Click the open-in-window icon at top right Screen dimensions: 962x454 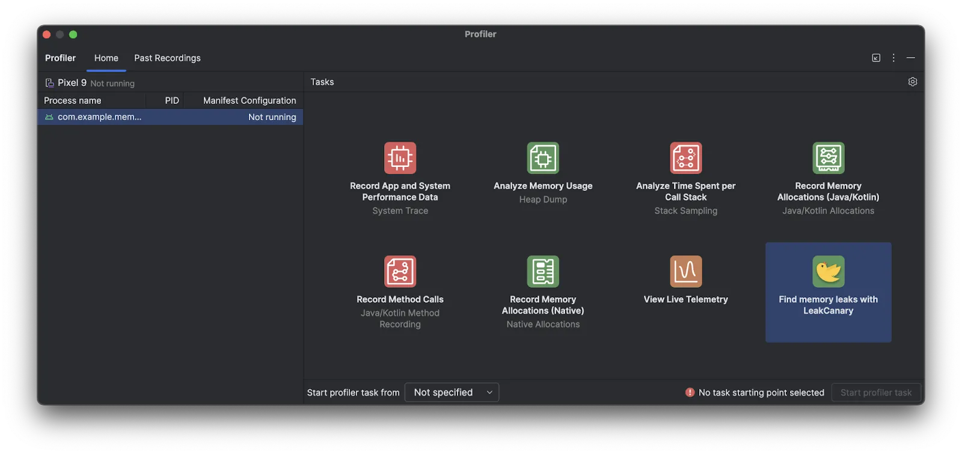click(x=876, y=58)
